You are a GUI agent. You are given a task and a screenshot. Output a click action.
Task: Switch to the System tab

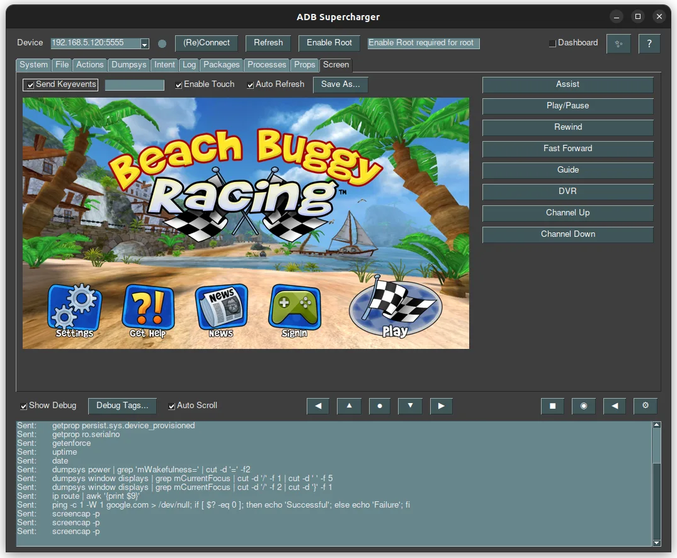pyautogui.click(x=33, y=65)
